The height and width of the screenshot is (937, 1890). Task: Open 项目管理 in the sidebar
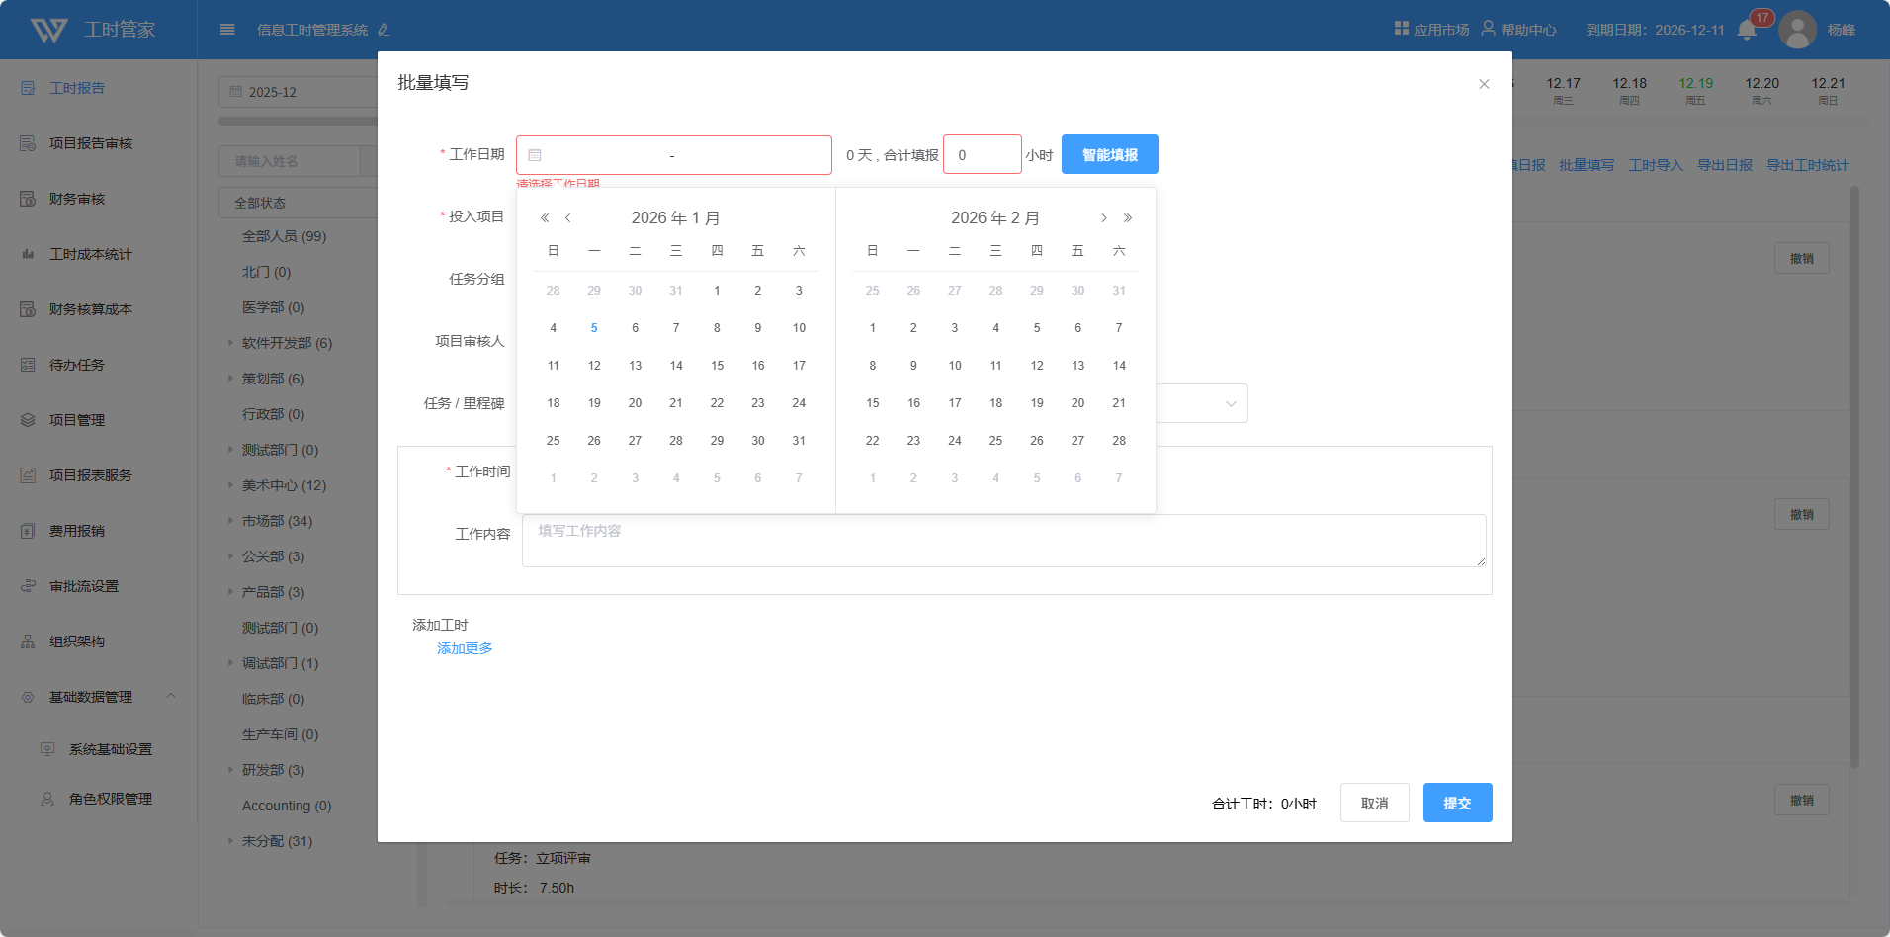coord(77,420)
